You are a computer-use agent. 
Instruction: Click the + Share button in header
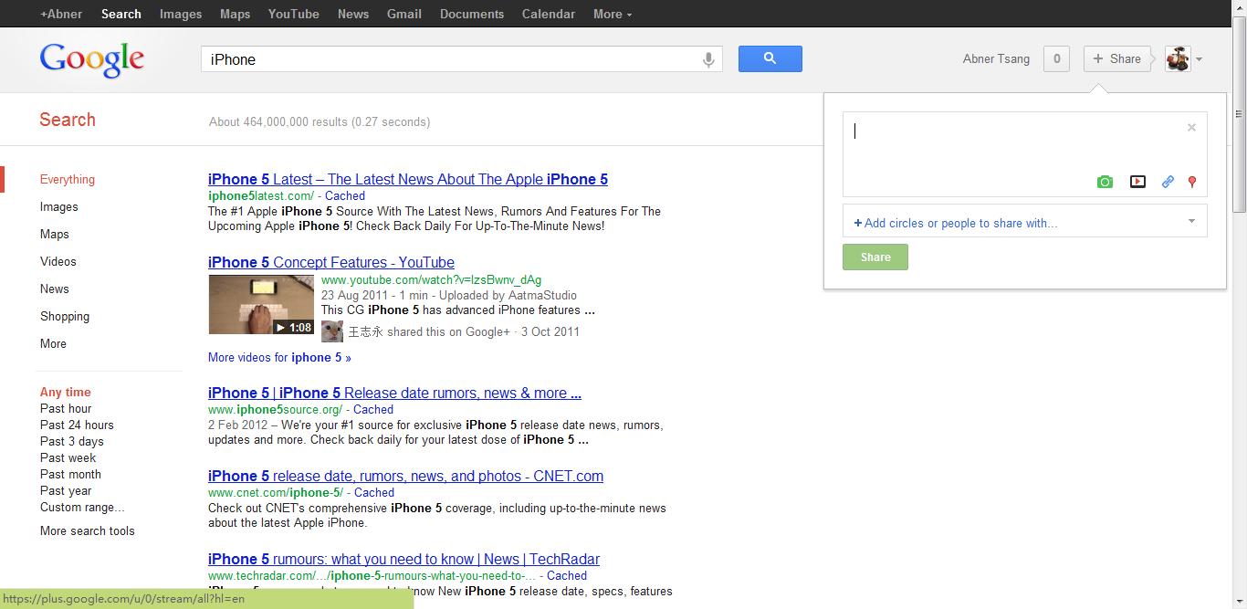[1116, 58]
